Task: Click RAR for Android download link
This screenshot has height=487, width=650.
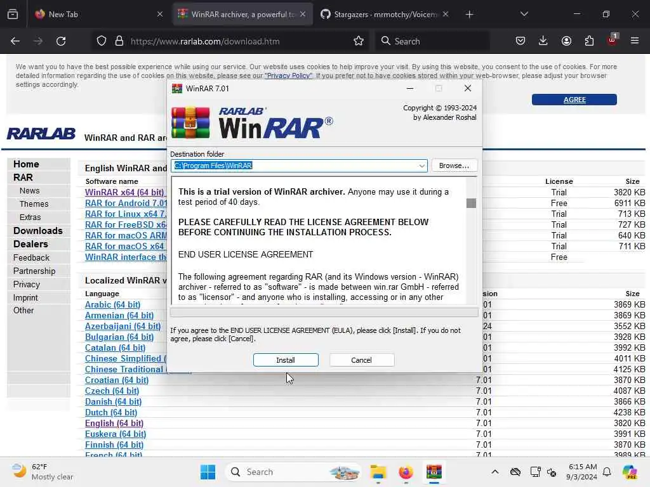Action: point(126,203)
